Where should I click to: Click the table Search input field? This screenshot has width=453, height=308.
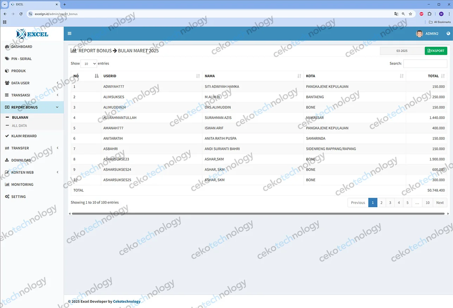tap(425, 64)
